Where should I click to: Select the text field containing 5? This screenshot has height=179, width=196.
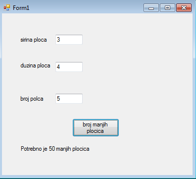click(x=69, y=99)
